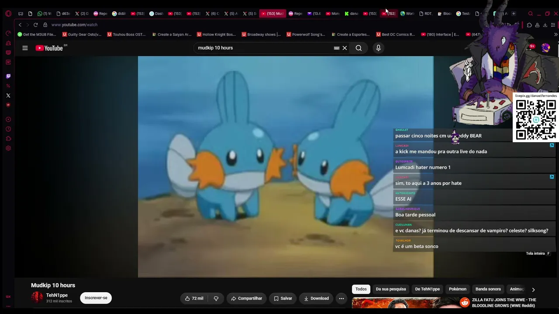
Task: Open the Best DC Comics bookmark
Action: 395,34
